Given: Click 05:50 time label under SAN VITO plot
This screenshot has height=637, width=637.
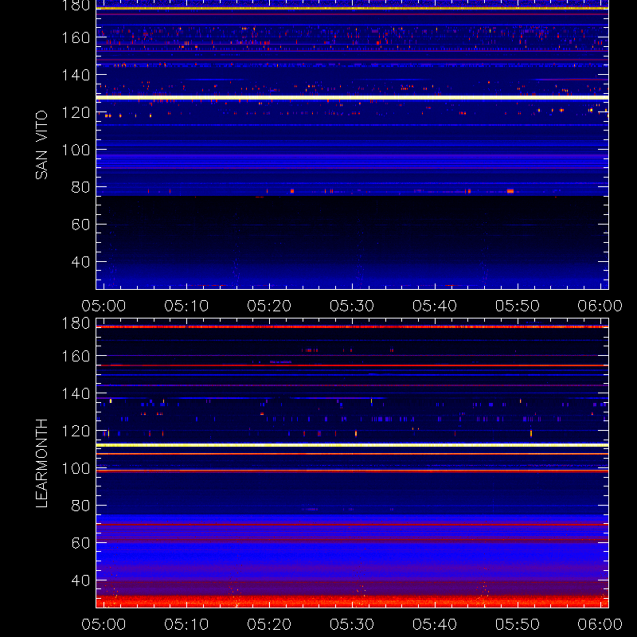Looking at the screenshot, I should point(517,306).
